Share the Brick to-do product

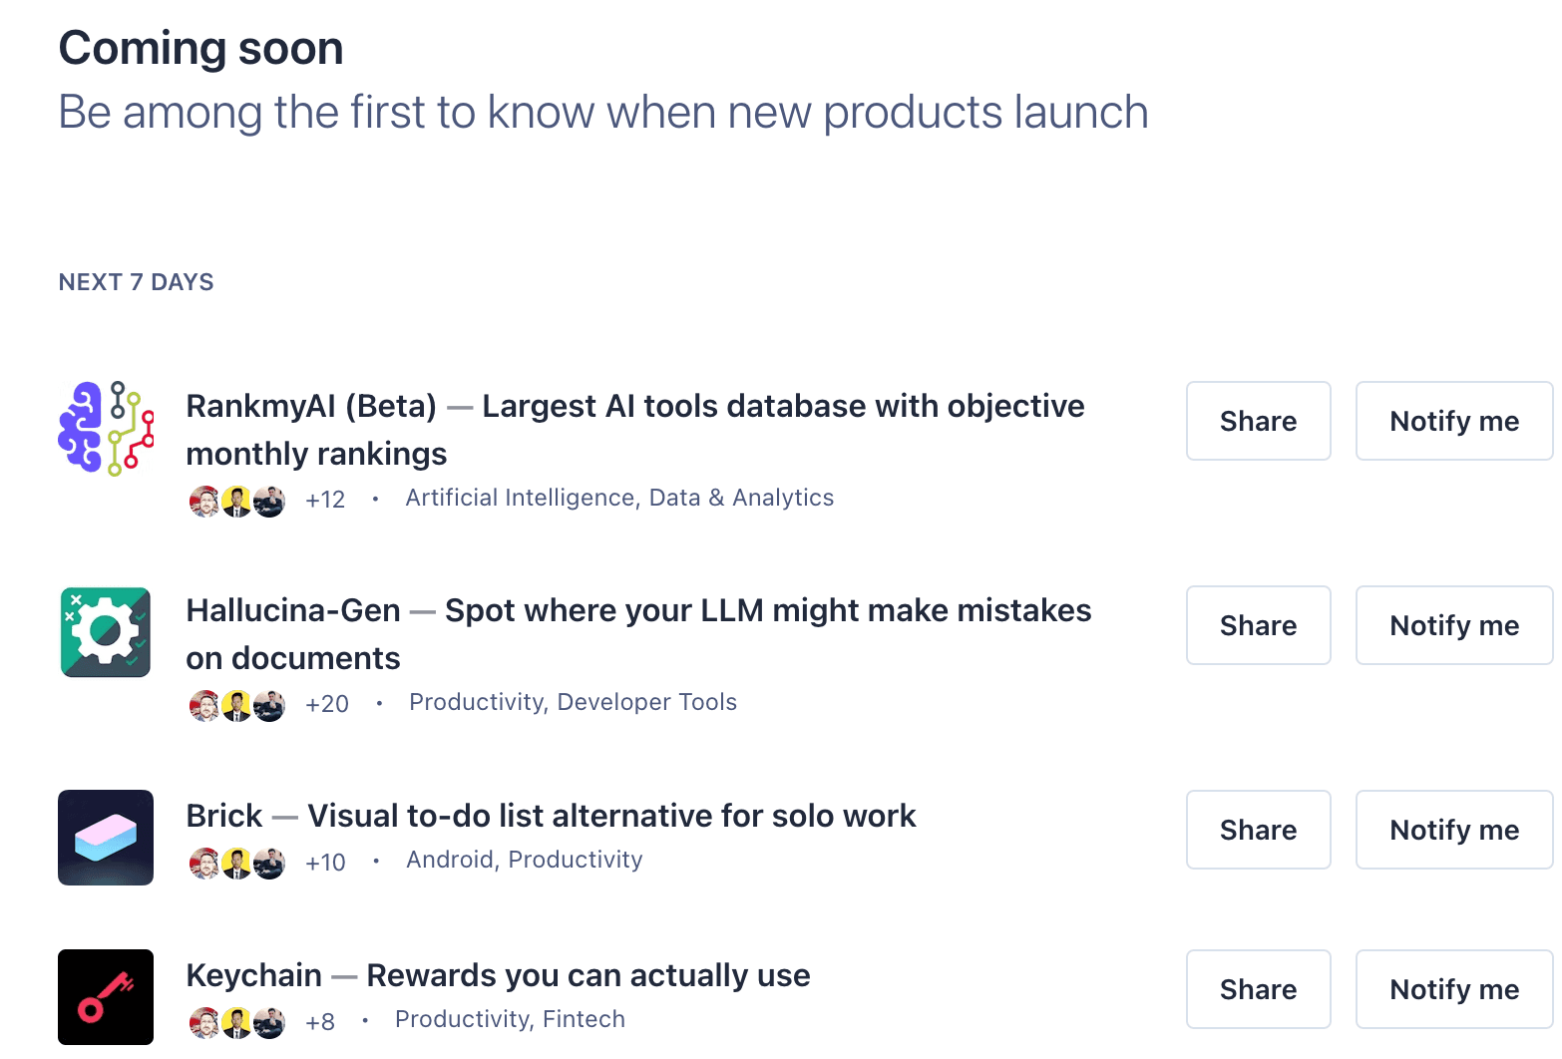(1258, 830)
